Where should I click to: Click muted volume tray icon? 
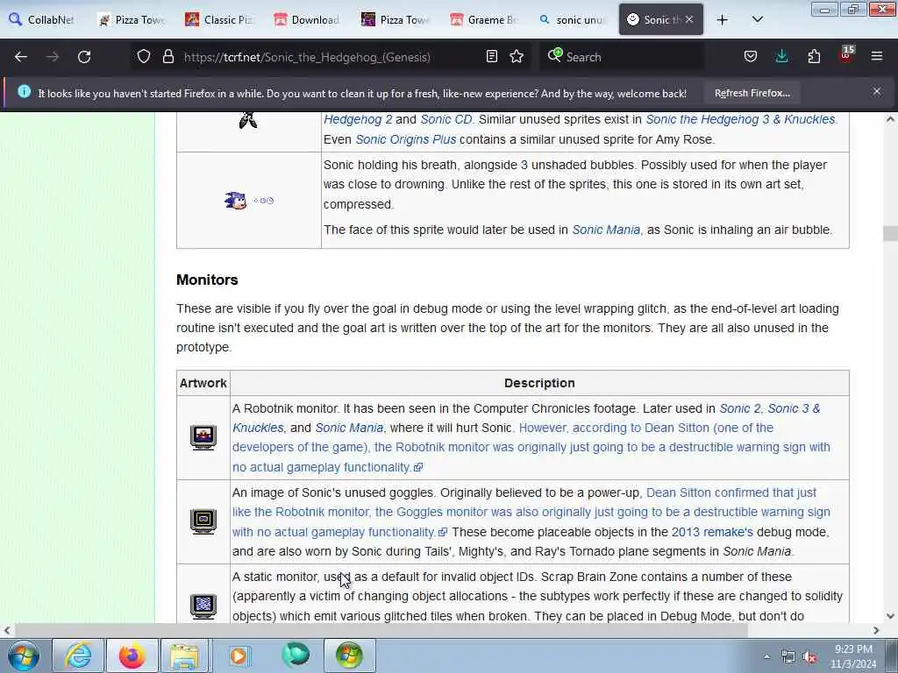(809, 657)
